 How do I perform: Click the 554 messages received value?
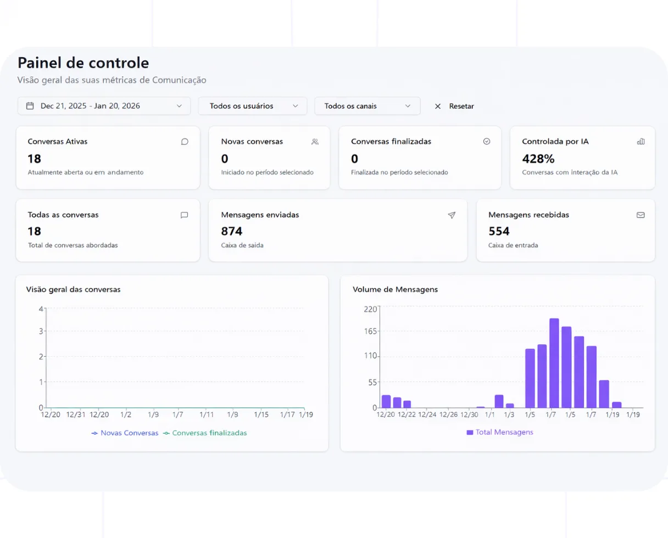point(499,231)
